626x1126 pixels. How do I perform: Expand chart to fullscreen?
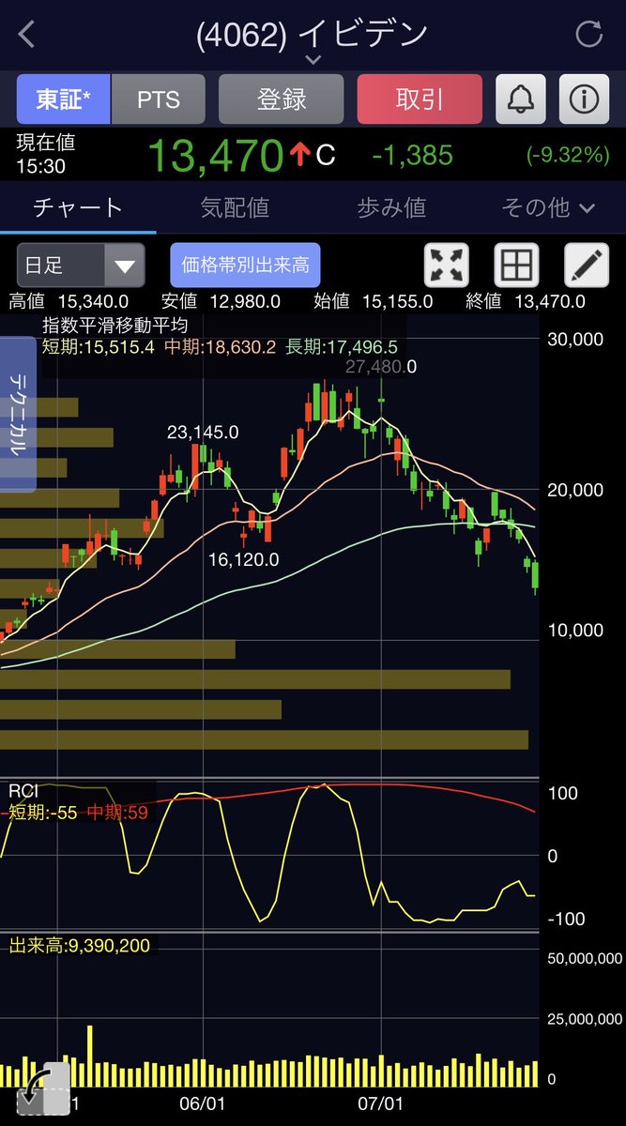coord(447,266)
